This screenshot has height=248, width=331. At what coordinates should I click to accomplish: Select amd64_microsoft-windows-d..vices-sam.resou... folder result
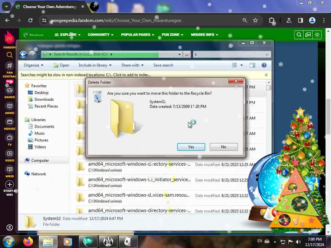162,198
